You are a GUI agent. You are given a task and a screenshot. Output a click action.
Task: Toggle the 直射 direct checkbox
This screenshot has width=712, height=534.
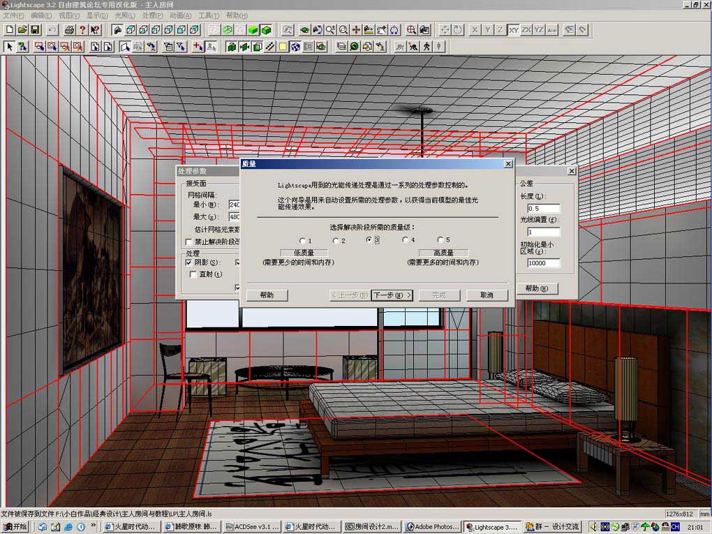(x=193, y=274)
